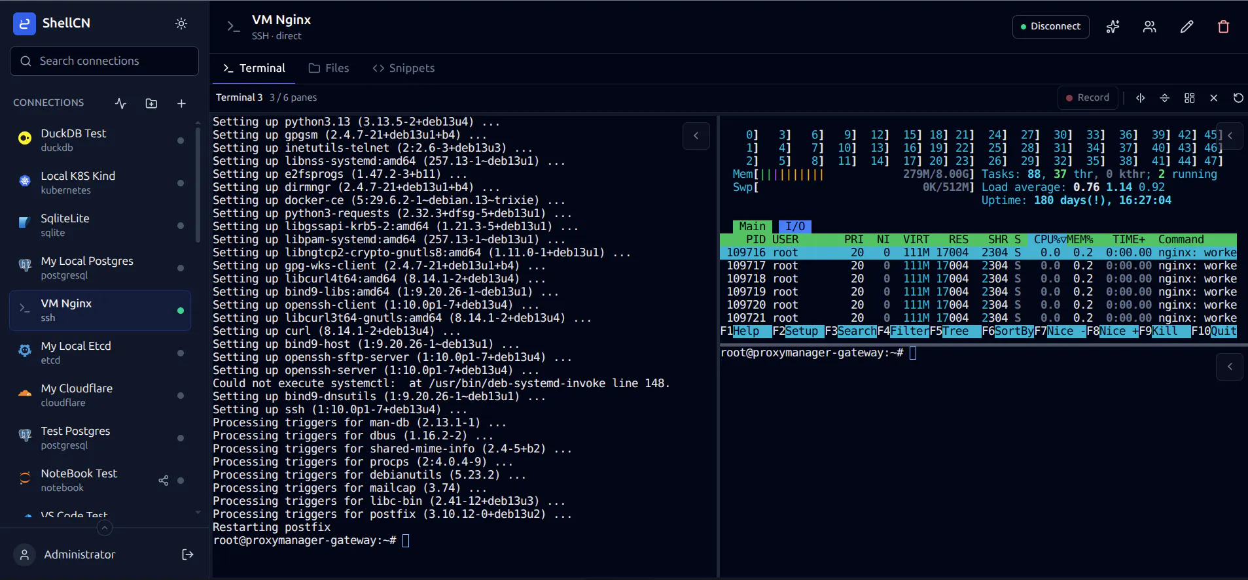
Task: Select the My Local Postgres connection
Action: coord(100,268)
